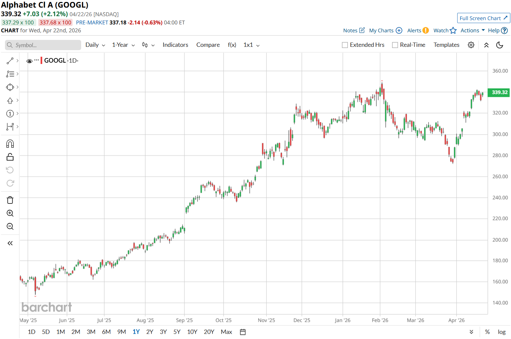Select the 6M time range
The height and width of the screenshot is (339, 511).
pyautogui.click(x=106, y=332)
